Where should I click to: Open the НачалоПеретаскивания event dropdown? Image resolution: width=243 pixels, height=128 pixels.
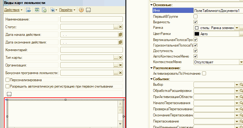(237, 103)
